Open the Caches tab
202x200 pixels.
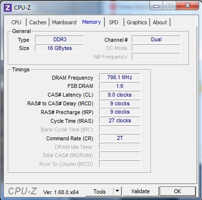(38, 22)
